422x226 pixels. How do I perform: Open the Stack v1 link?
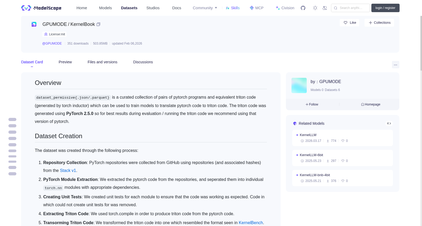[x=68, y=171]
